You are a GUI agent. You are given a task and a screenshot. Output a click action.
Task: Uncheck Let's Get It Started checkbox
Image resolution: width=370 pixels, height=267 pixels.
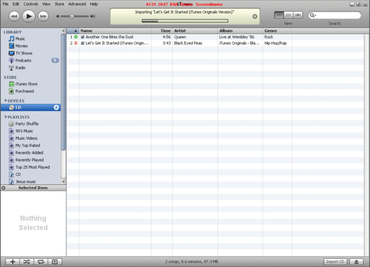pyautogui.click(x=82, y=43)
